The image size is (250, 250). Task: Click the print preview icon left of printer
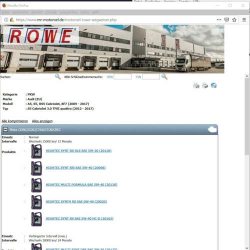point(196,85)
